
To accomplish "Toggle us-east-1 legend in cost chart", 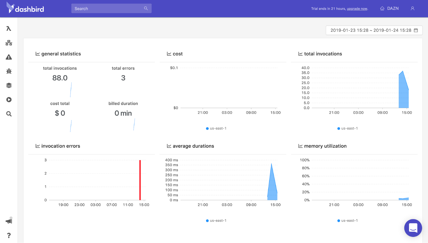I will point(216,128).
